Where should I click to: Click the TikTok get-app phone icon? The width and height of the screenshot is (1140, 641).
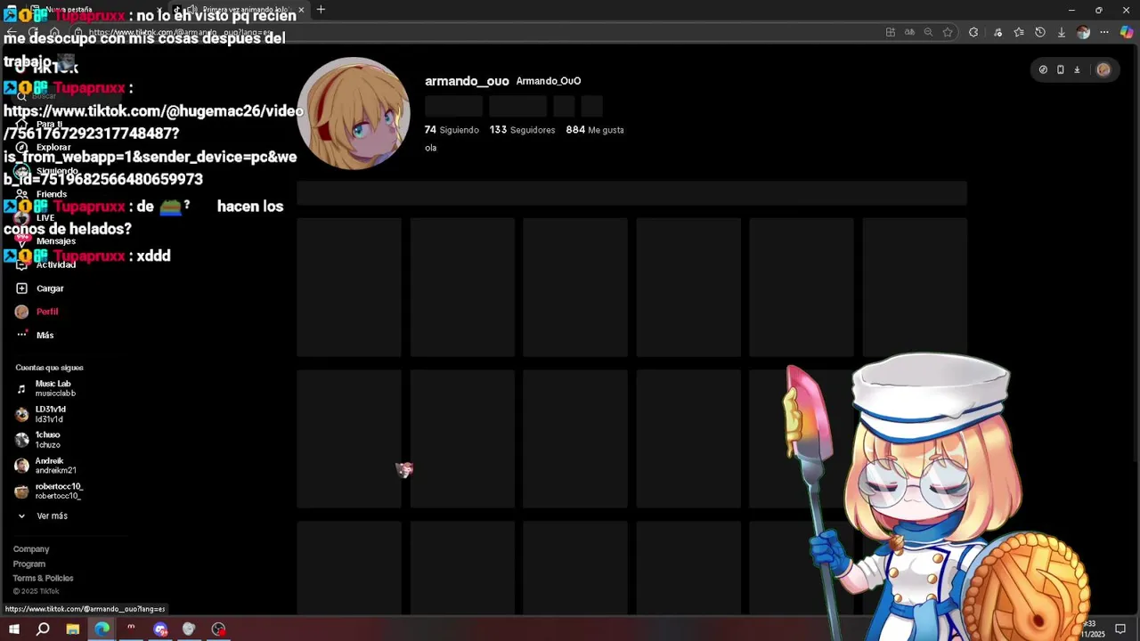click(x=1060, y=69)
